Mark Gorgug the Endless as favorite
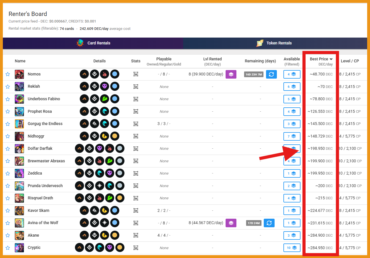Screen dimensions: 370x258 click(x=8, y=124)
